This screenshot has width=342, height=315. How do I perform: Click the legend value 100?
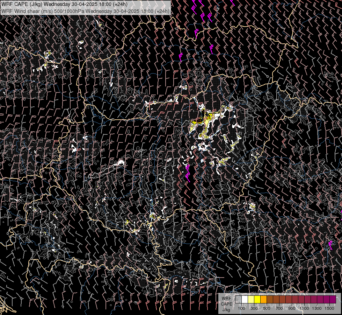pos(241,308)
